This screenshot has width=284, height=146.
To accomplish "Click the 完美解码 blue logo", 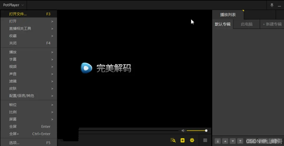I will coord(87,68).
